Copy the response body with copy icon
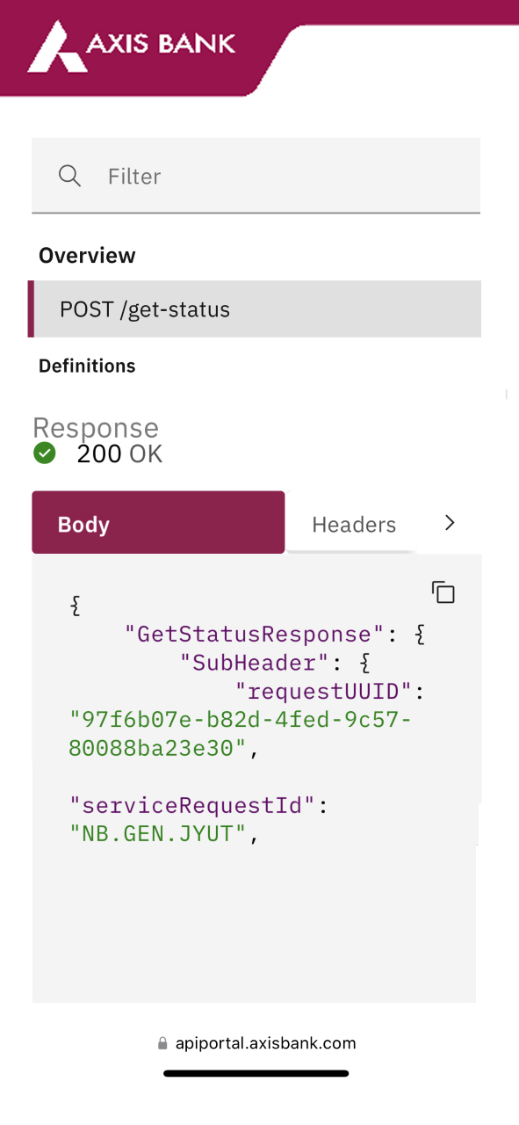The image size is (519, 1125). tap(443, 592)
